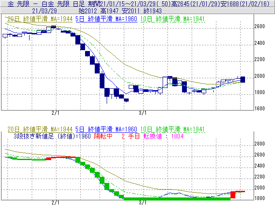
Task: Click the 3段抜き新値足 (終値)=1960 label
Action: pyautogui.click(x=52, y=136)
